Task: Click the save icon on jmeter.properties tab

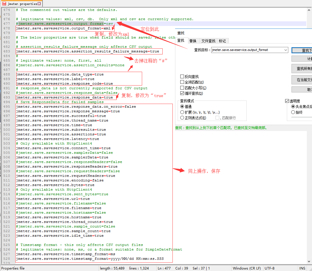Action: click(4, 3)
